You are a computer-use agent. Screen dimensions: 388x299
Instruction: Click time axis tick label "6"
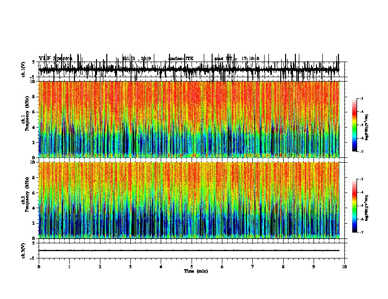222,267
